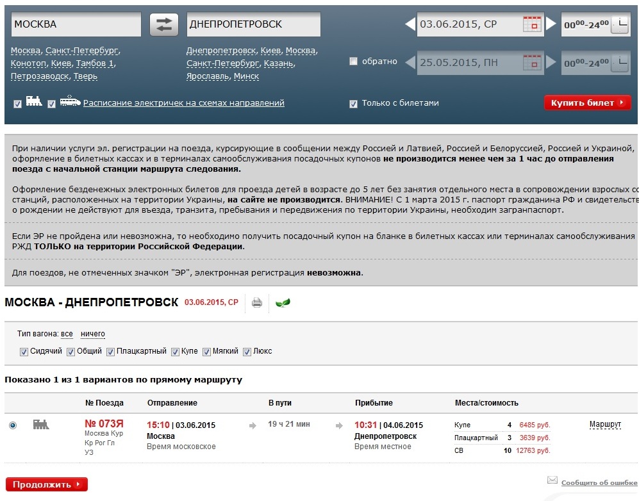639x501 pixels.
Task: Open electric train schedule link
Action: tap(183, 103)
